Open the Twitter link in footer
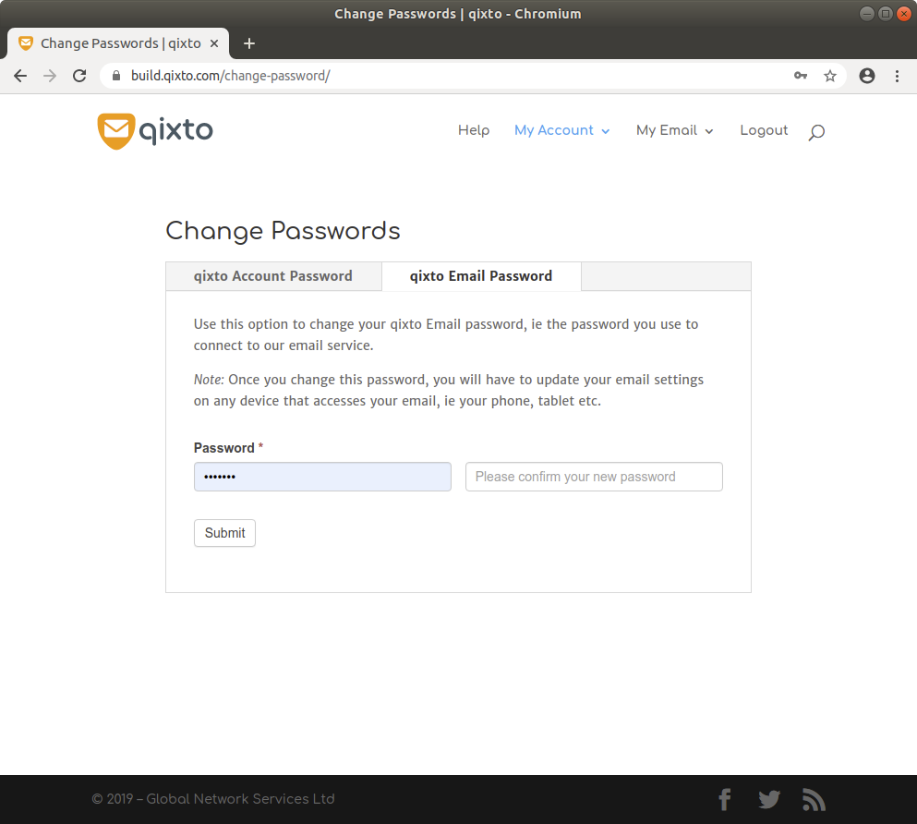The width and height of the screenshot is (917, 824). [769, 799]
